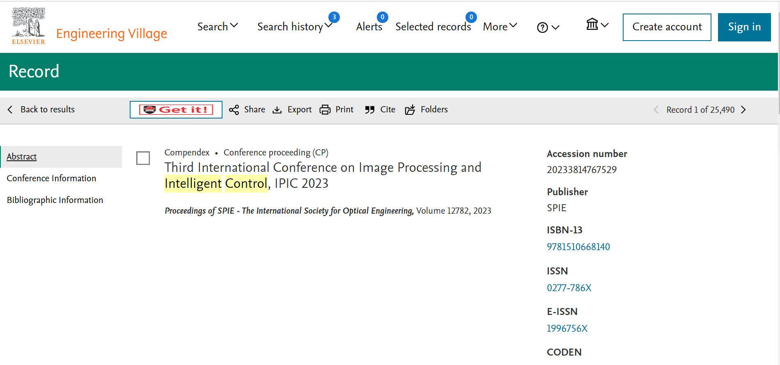The height and width of the screenshot is (365, 780).
Task: Open ISBN-13 link 9781510668140
Action: click(578, 247)
